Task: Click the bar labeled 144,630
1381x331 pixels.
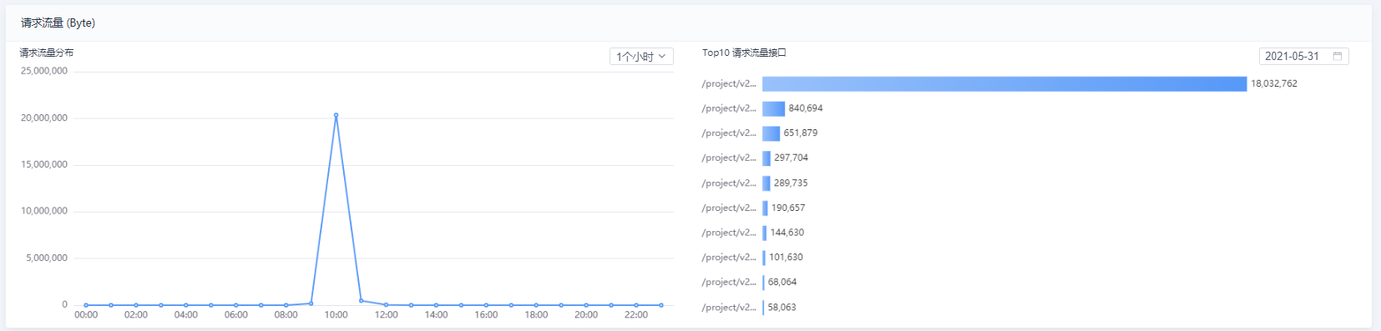Action: [x=764, y=233]
